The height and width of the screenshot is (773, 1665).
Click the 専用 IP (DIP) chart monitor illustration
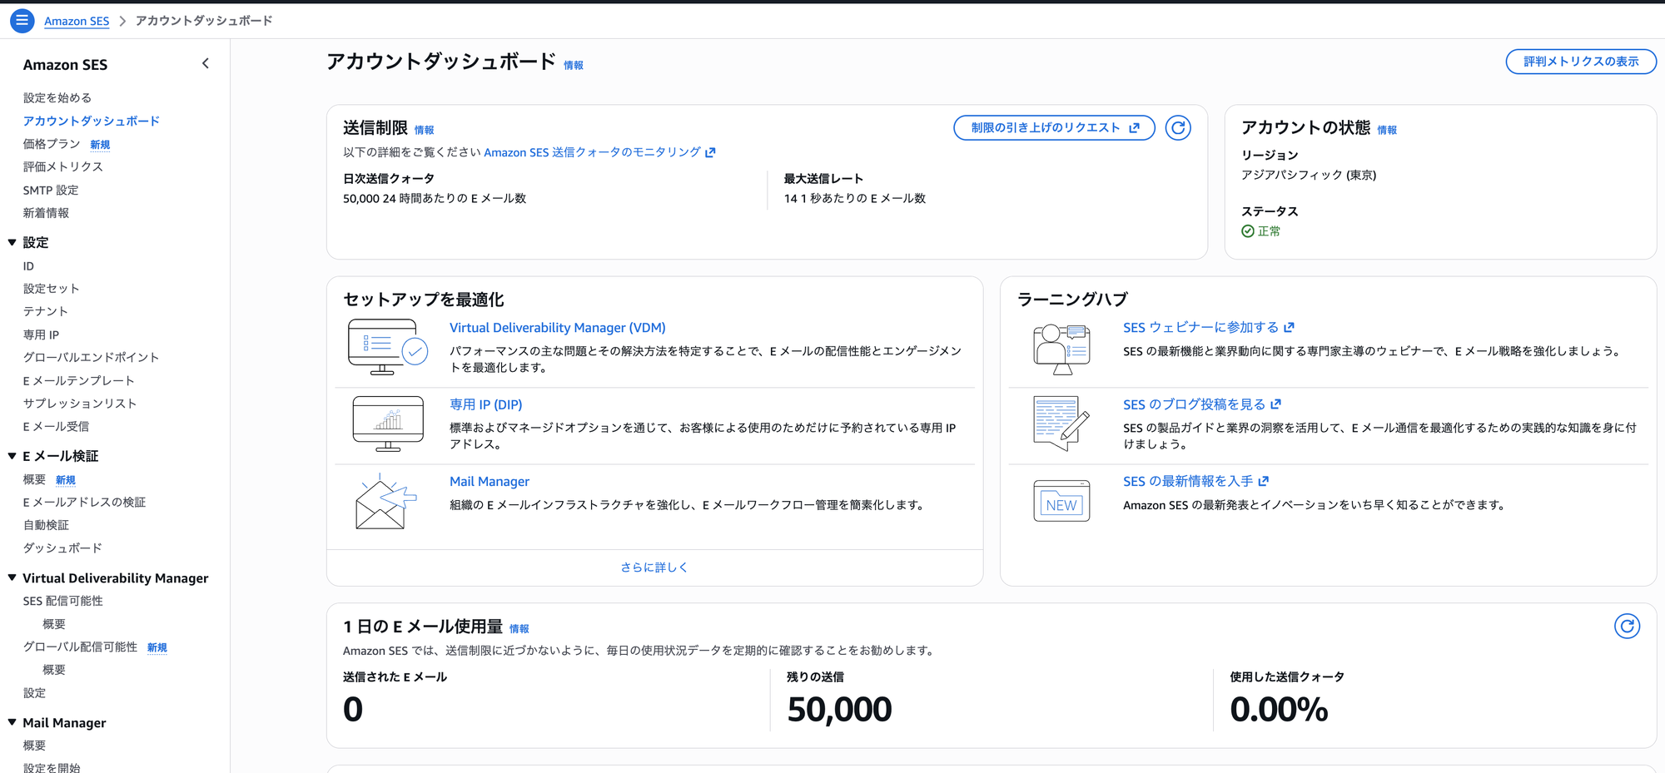pos(388,424)
